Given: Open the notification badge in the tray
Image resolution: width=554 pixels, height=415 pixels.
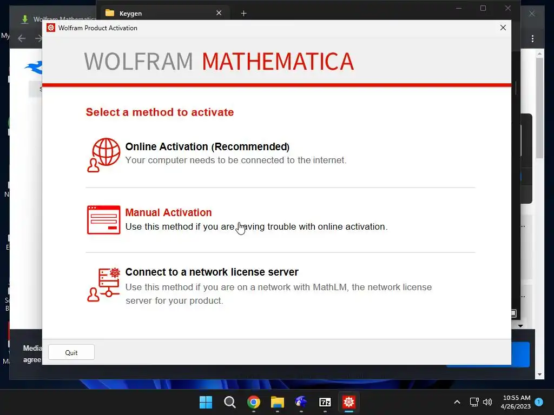Looking at the screenshot, I should pyautogui.click(x=539, y=401).
